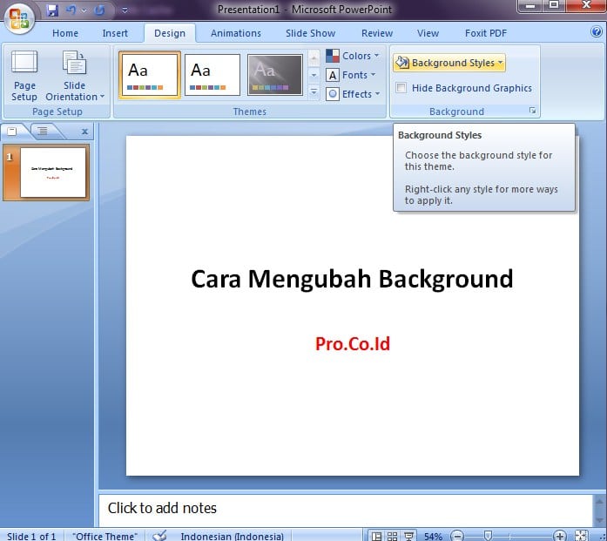Open the Foxit PDF tab
The width and height of the screenshot is (607, 541).
(486, 33)
